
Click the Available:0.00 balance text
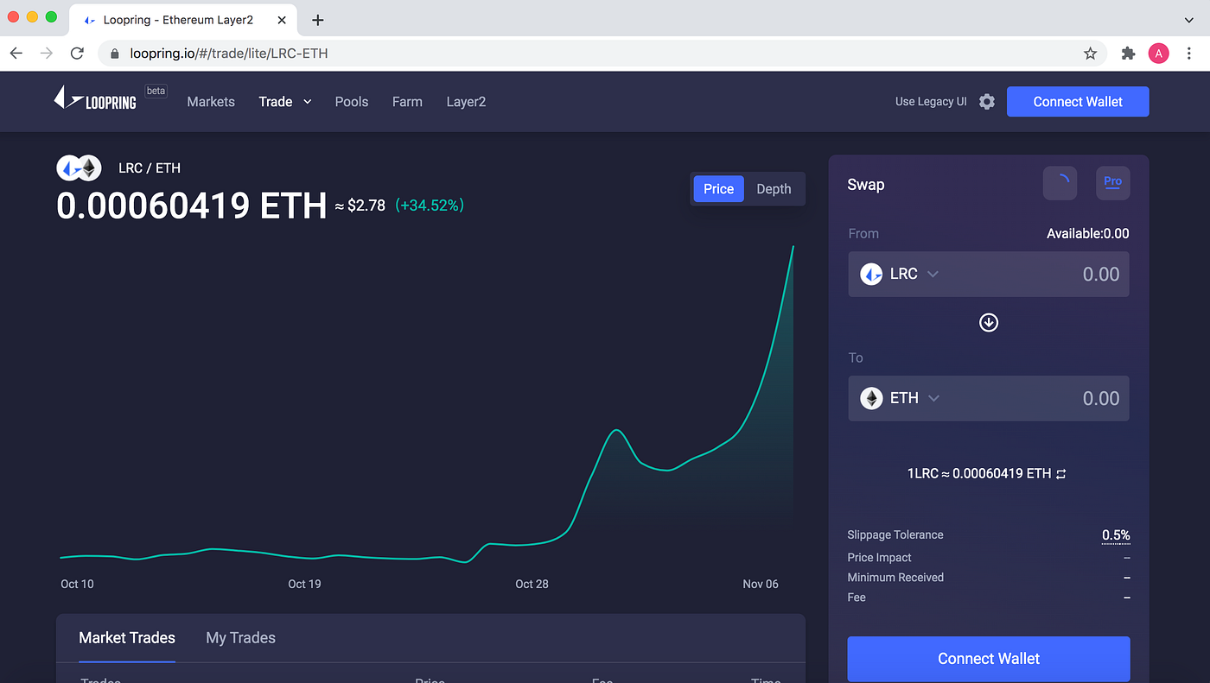(x=1087, y=234)
